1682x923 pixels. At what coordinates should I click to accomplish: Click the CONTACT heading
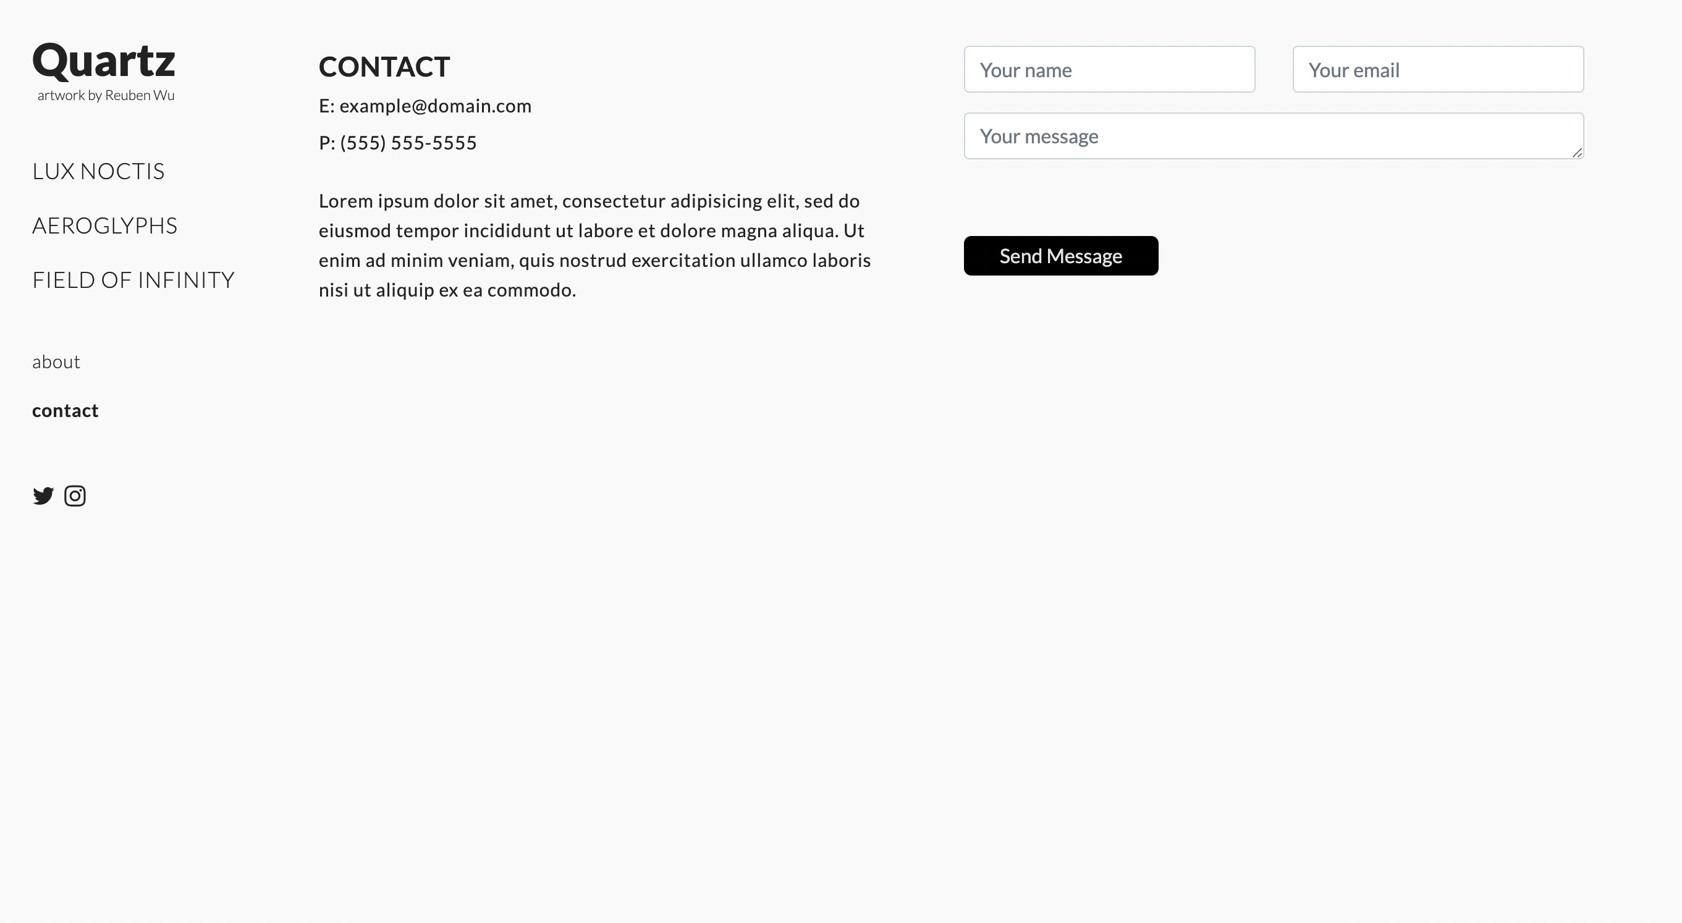384,67
